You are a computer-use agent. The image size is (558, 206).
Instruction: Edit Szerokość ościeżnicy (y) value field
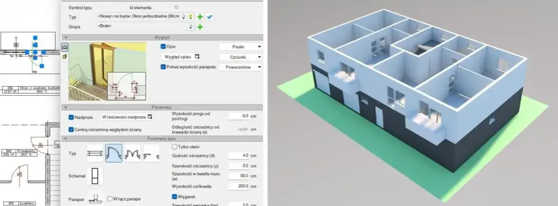[x=239, y=166]
